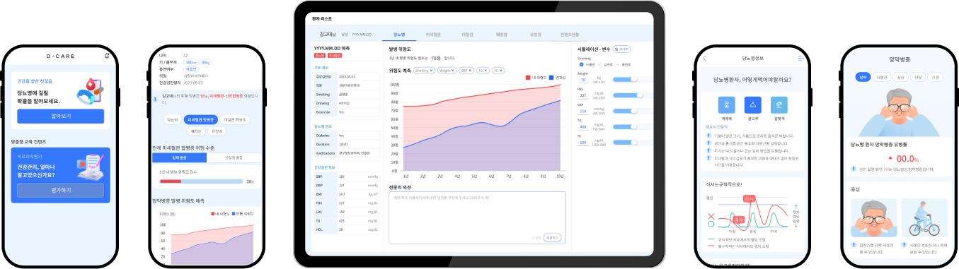Select the 망막병증 segment tab on phone
Viewport: 959px width, 269px height.
click(179, 158)
